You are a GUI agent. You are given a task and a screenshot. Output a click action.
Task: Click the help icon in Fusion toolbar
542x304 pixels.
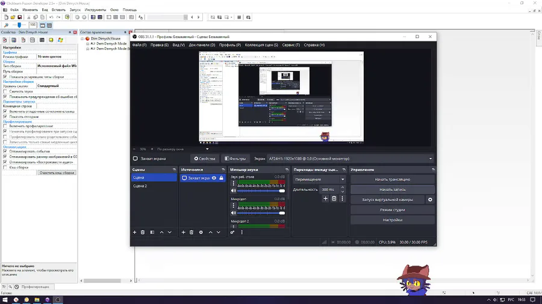point(67,17)
